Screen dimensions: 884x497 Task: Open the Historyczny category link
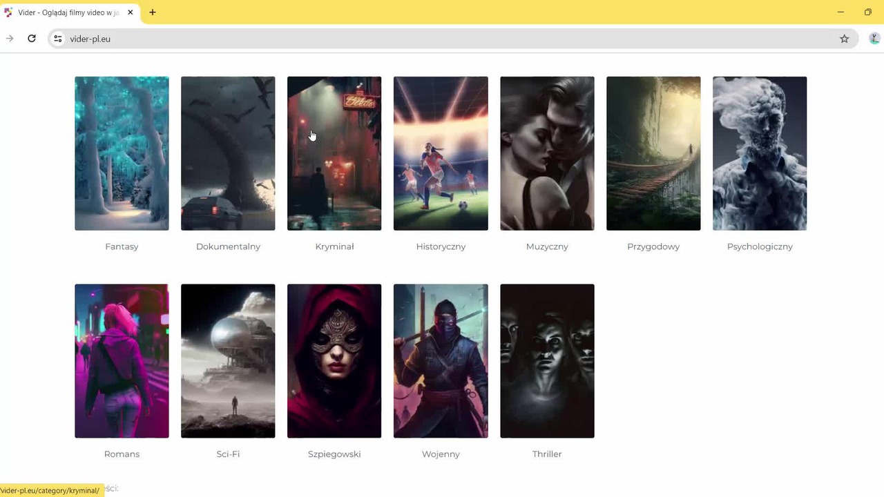pyautogui.click(x=441, y=246)
